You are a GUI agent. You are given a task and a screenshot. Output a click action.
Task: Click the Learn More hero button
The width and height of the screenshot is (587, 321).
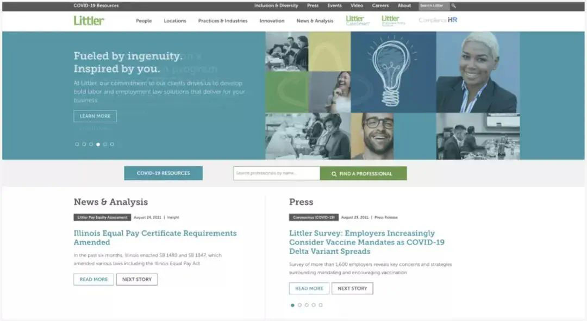[95, 116]
